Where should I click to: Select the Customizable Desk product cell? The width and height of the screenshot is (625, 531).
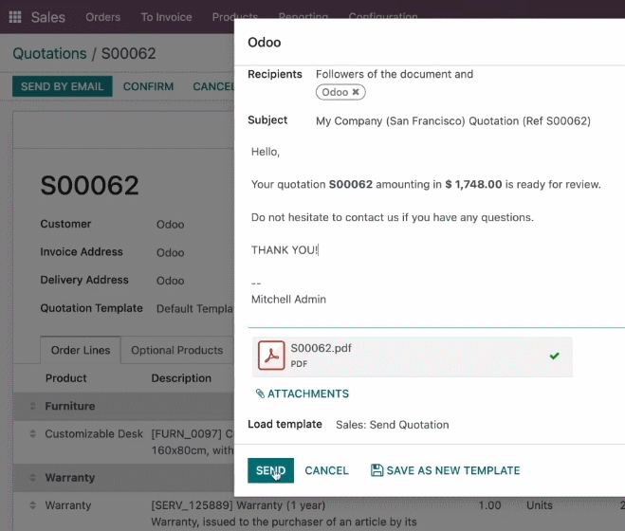(x=94, y=433)
